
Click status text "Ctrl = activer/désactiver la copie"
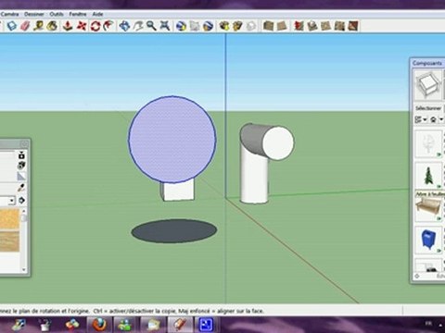click(135, 311)
